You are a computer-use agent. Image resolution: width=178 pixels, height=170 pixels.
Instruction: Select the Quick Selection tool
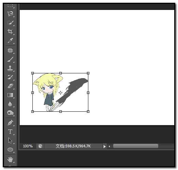coord(10,22)
